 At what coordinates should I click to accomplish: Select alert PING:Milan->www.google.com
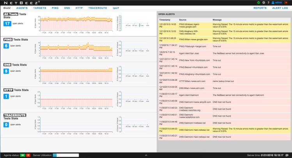pos(225,39)
